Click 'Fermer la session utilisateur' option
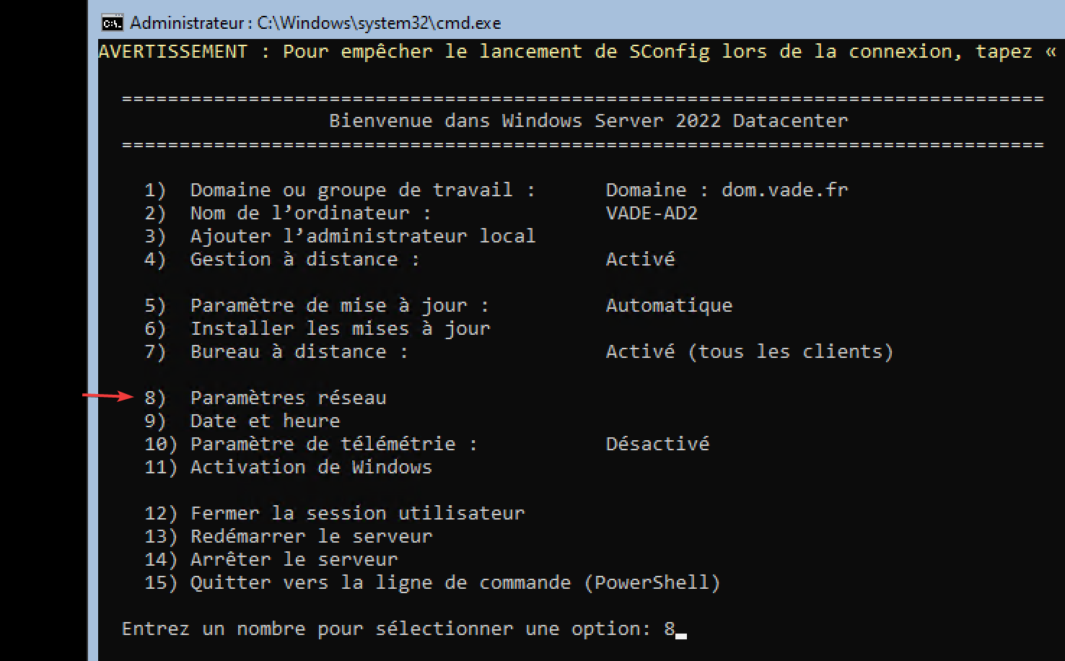The image size is (1065, 661). (357, 513)
